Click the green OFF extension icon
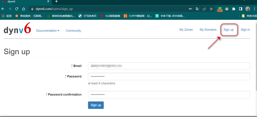This screenshot has width=257, height=117. point(220,9)
